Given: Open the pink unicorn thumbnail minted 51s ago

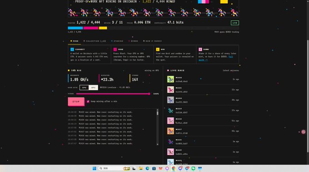Looking at the screenshot, I should [x=170, y=121].
